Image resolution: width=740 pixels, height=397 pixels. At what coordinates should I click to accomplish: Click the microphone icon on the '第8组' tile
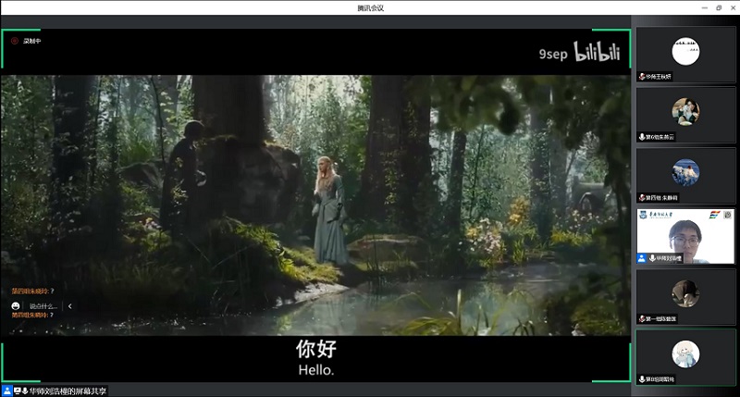[642, 379]
